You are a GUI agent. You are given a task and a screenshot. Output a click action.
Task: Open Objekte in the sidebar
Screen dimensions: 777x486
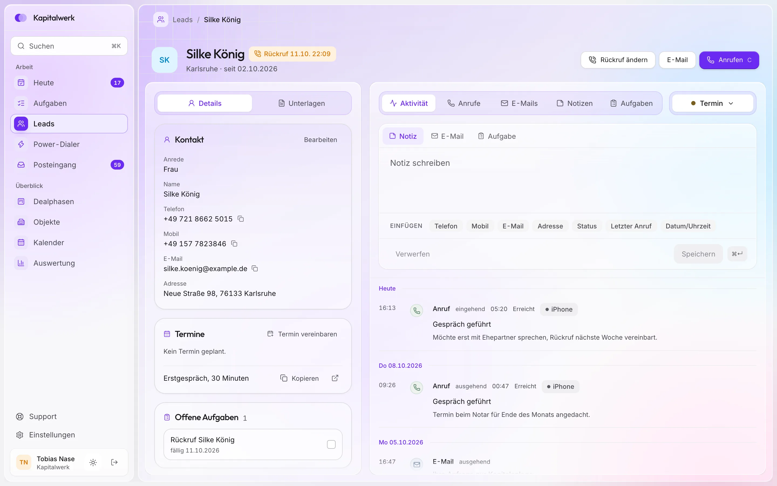(x=69, y=222)
